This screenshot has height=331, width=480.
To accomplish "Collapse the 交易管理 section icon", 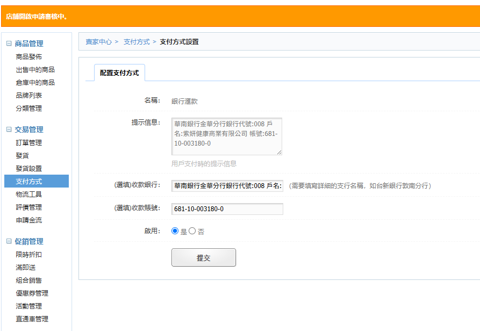I will [x=9, y=129].
